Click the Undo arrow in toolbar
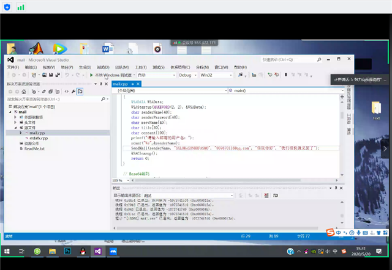392x270 pixels. point(67,75)
